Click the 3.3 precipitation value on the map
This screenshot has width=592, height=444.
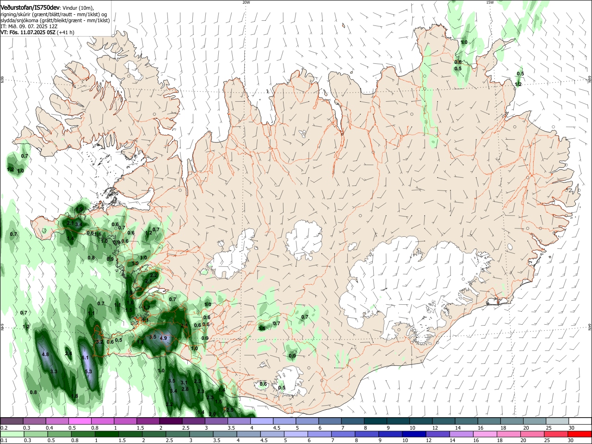pyautogui.click(x=54, y=371)
